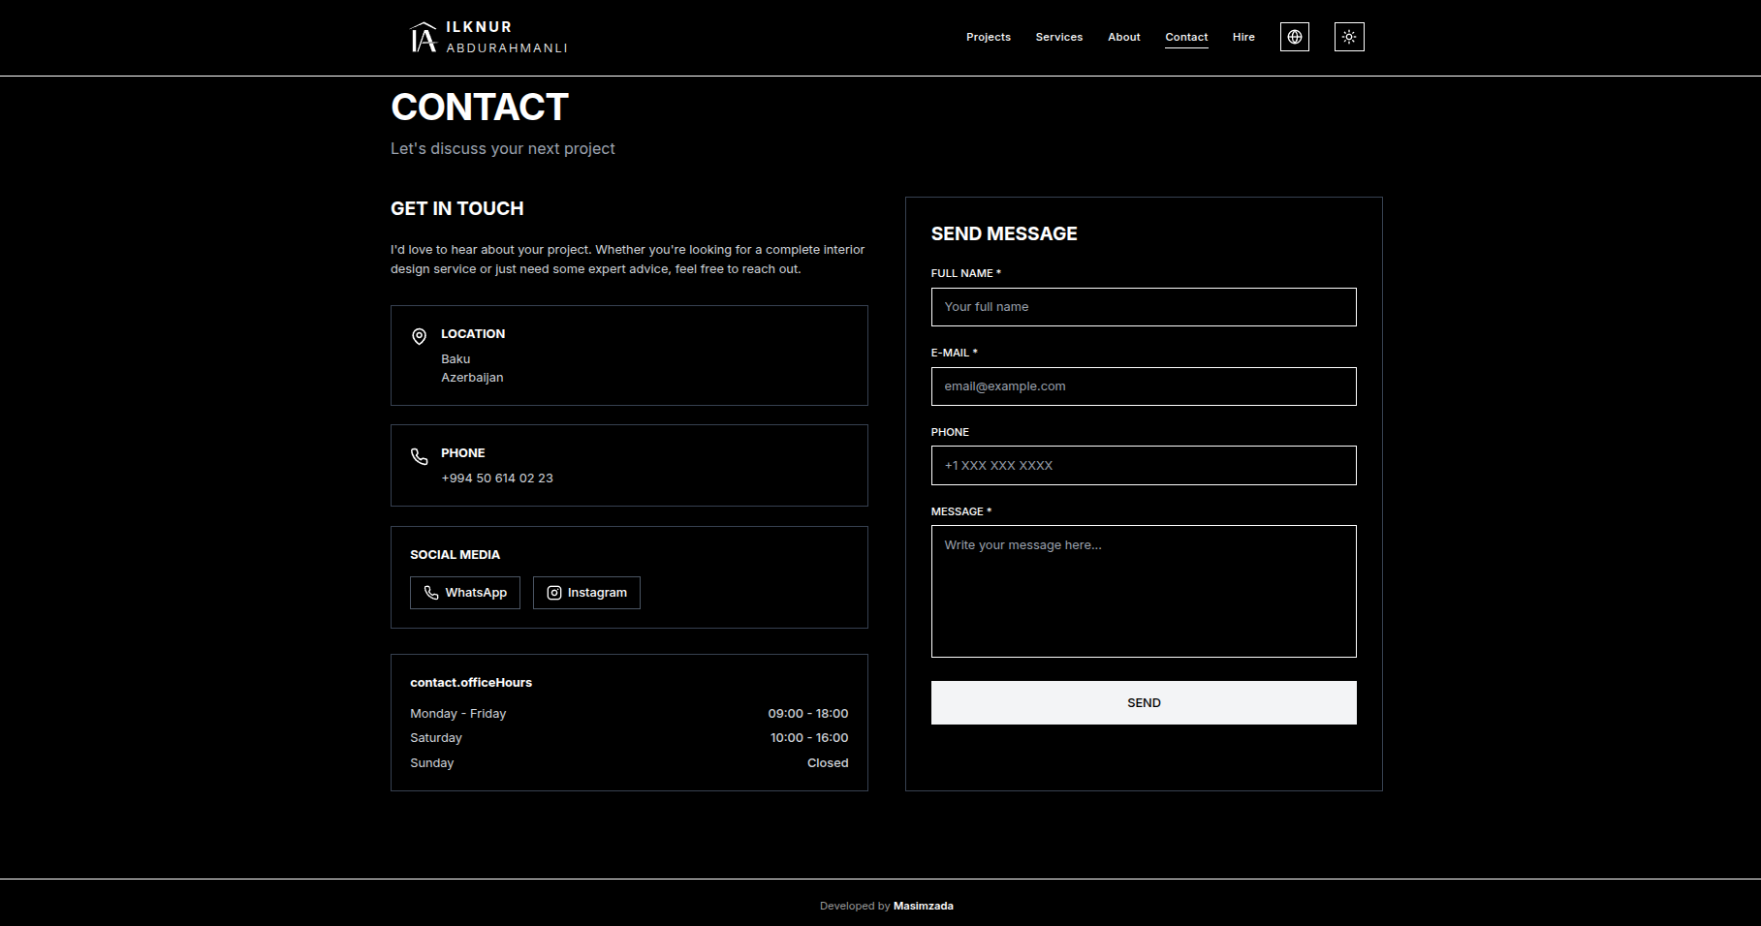Click the IA logo icon
Image resolution: width=1761 pixels, height=926 pixels.
click(423, 38)
